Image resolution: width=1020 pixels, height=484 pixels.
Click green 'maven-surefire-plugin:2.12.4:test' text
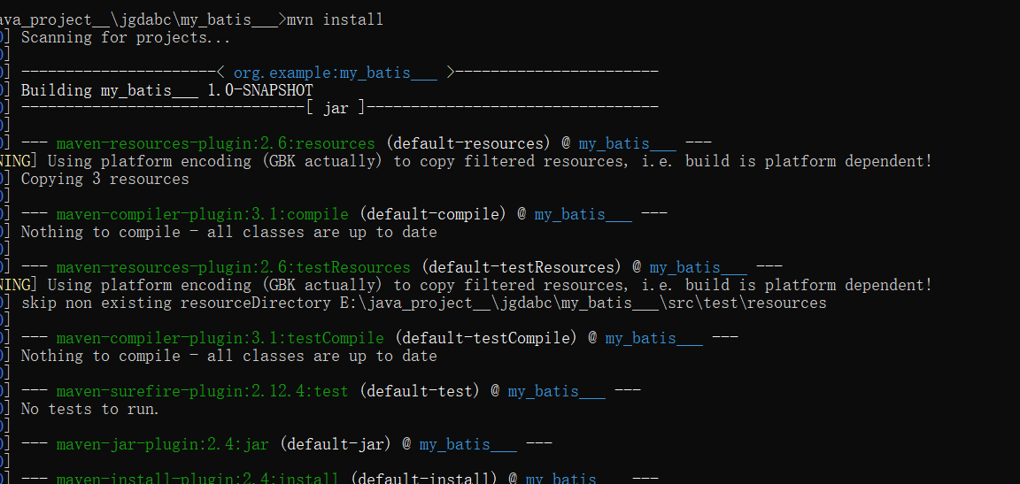click(x=202, y=391)
